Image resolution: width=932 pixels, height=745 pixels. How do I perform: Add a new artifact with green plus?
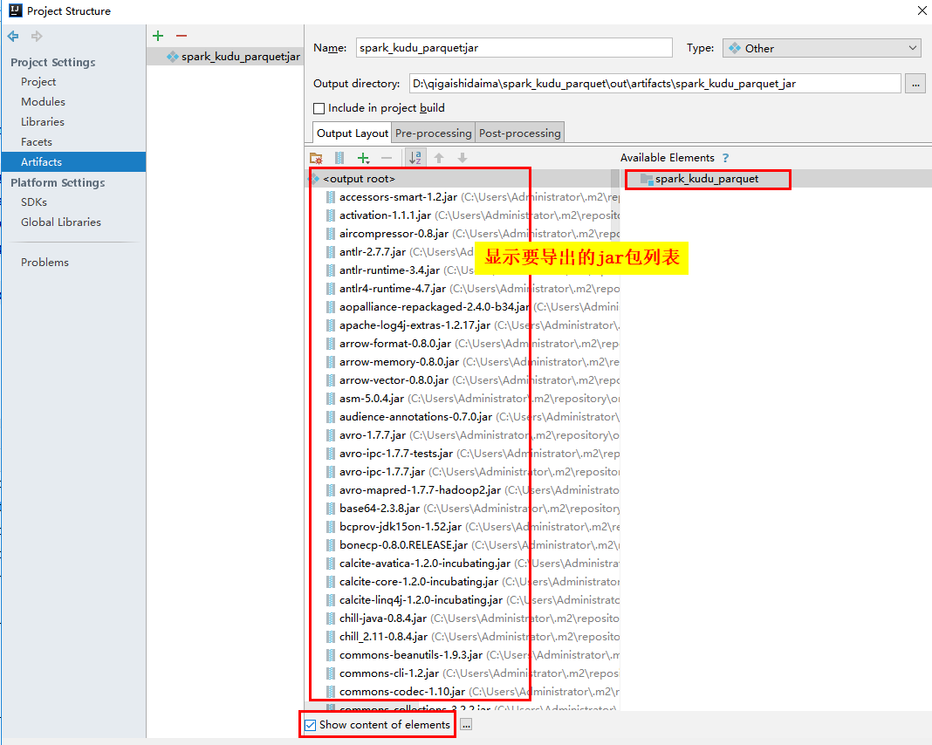tap(158, 36)
